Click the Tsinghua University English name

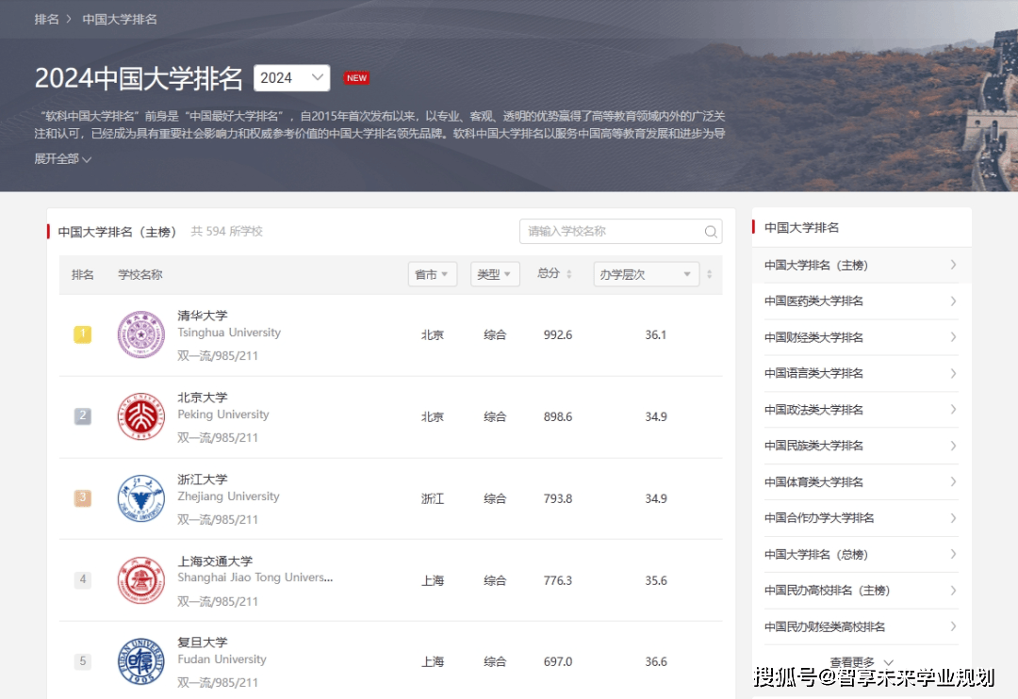click(229, 333)
